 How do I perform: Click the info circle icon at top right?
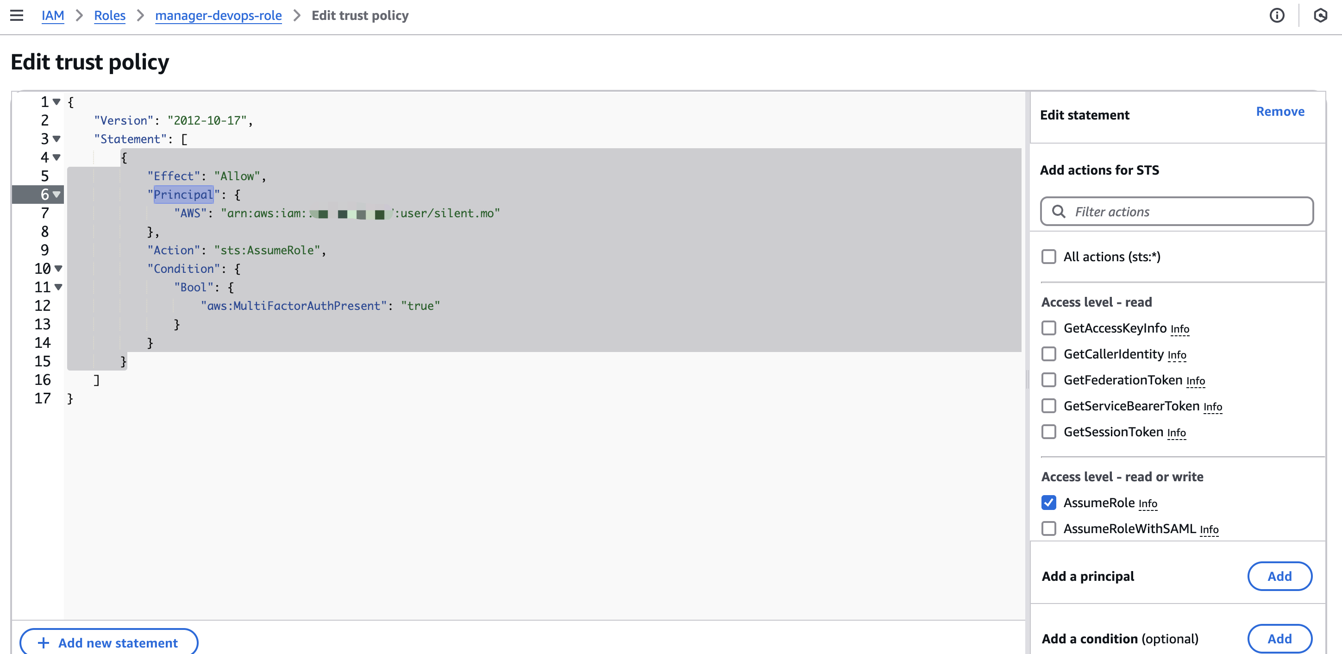pos(1276,15)
